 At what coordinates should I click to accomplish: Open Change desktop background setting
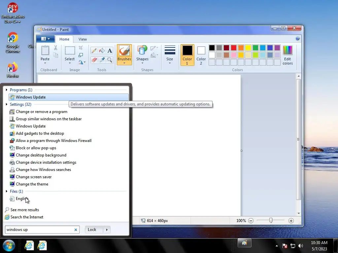click(69, 155)
